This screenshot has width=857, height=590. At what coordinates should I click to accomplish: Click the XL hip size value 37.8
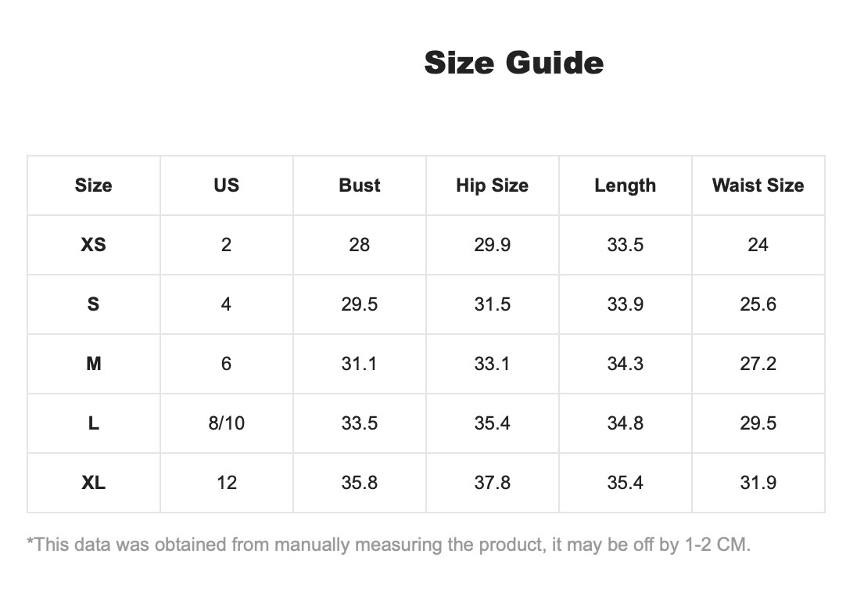[x=493, y=483]
